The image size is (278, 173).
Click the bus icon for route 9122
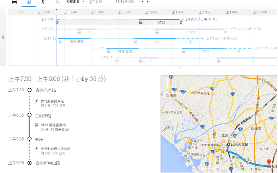click(141, 22)
